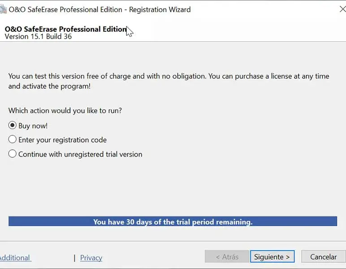The height and width of the screenshot is (269, 346).
Task: Click the O&O SafeErase title bar icon
Action: coord(3,9)
